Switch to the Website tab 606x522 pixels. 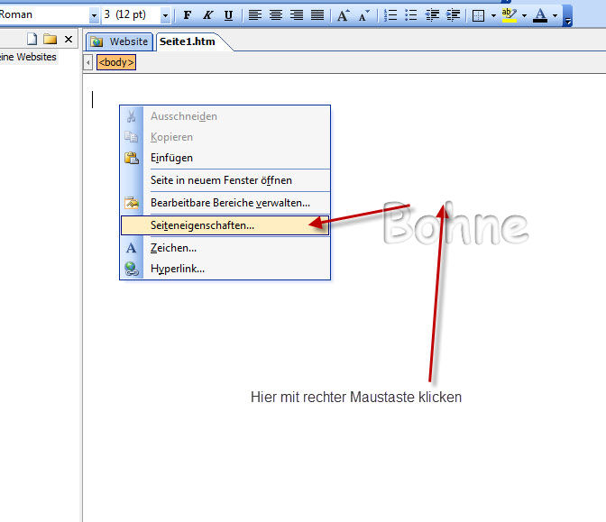point(120,41)
